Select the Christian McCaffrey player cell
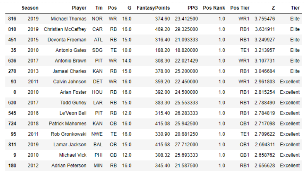The height and width of the screenshot is (174, 304). click(65, 29)
